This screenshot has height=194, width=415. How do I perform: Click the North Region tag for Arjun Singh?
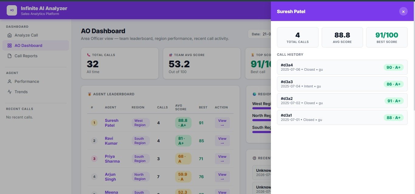coord(140,177)
